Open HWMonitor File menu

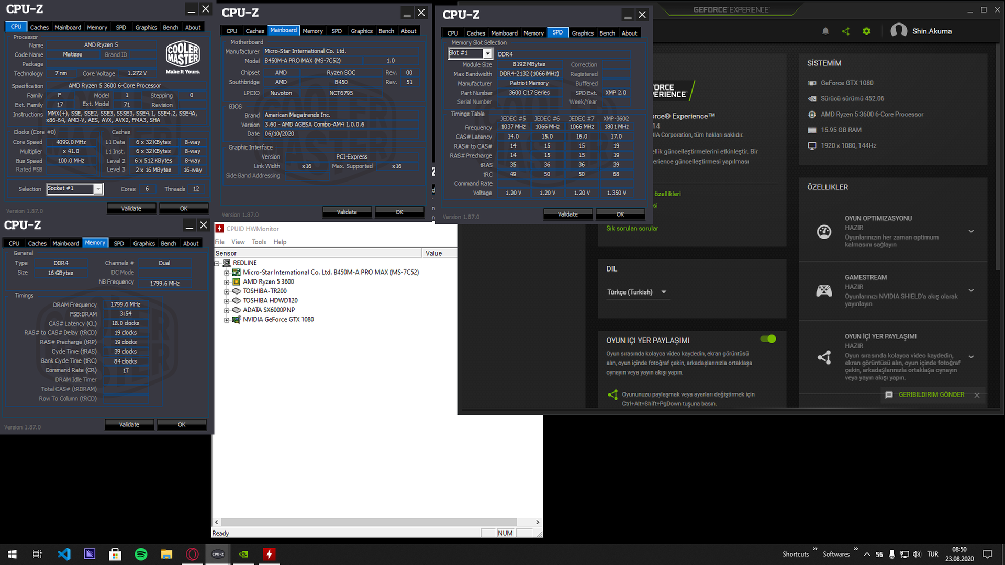[219, 242]
